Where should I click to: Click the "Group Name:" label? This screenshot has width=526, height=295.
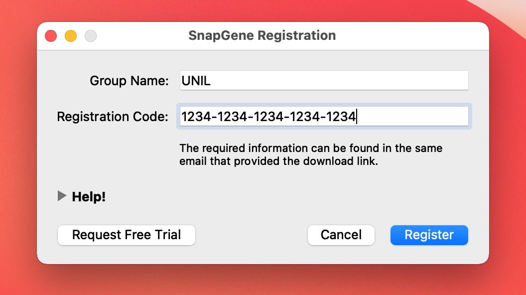130,81
